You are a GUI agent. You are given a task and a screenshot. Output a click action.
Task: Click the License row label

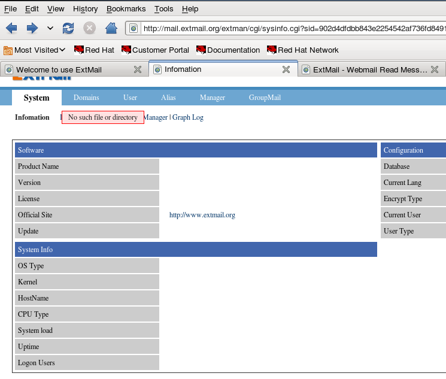point(87,199)
